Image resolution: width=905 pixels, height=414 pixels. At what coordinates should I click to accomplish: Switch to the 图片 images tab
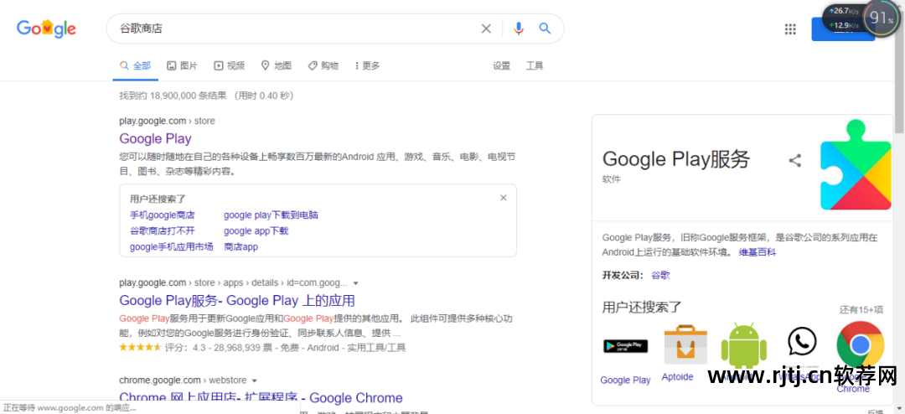[182, 66]
